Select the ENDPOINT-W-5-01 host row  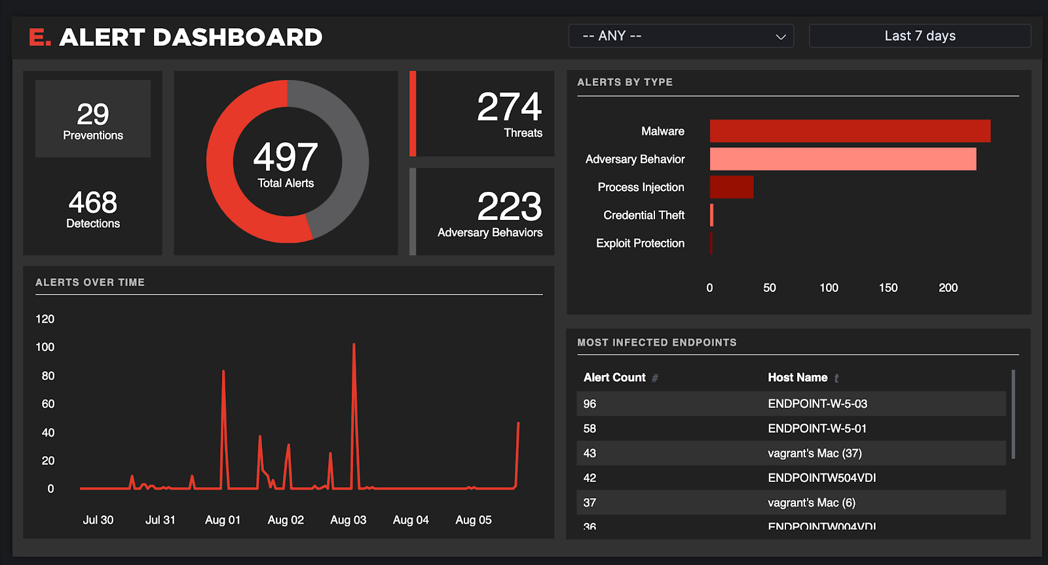point(791,429)
